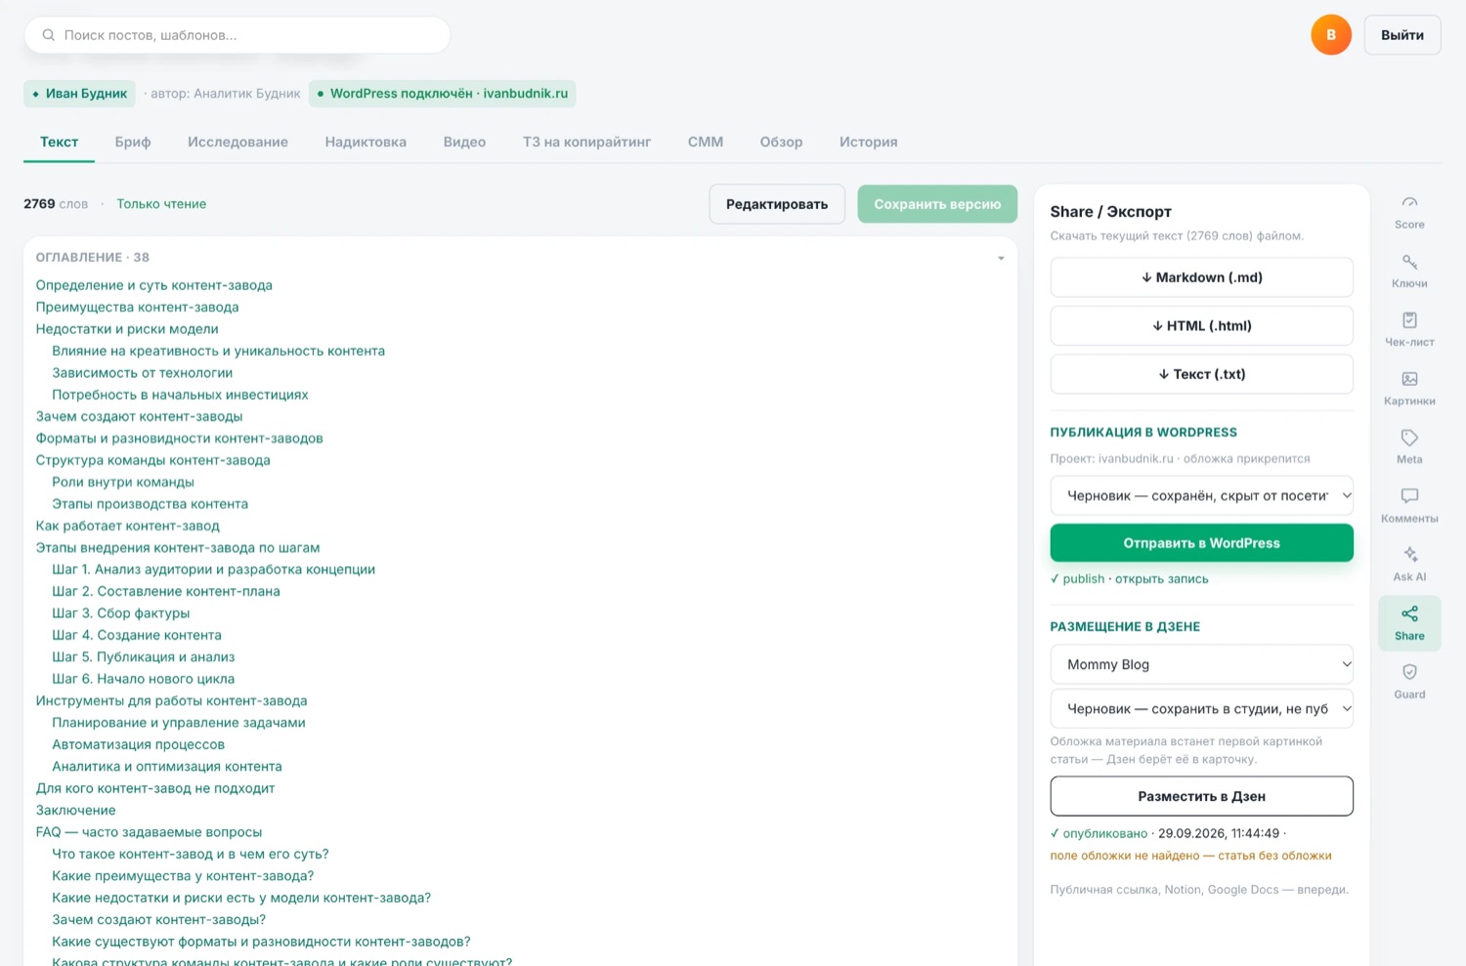The image size is (1466, 966).
Task: Click the orange user avatar
Action: pos(1330,35)
